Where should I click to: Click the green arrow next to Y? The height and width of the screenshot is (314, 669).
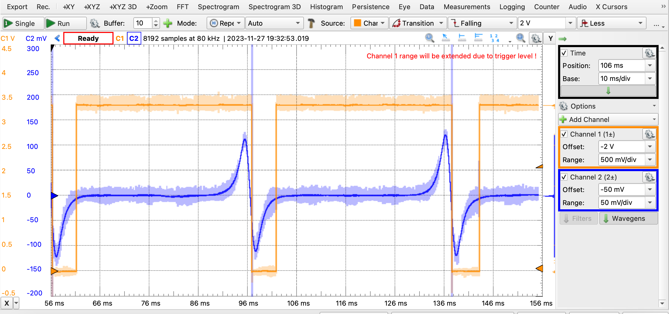[562, 39]
